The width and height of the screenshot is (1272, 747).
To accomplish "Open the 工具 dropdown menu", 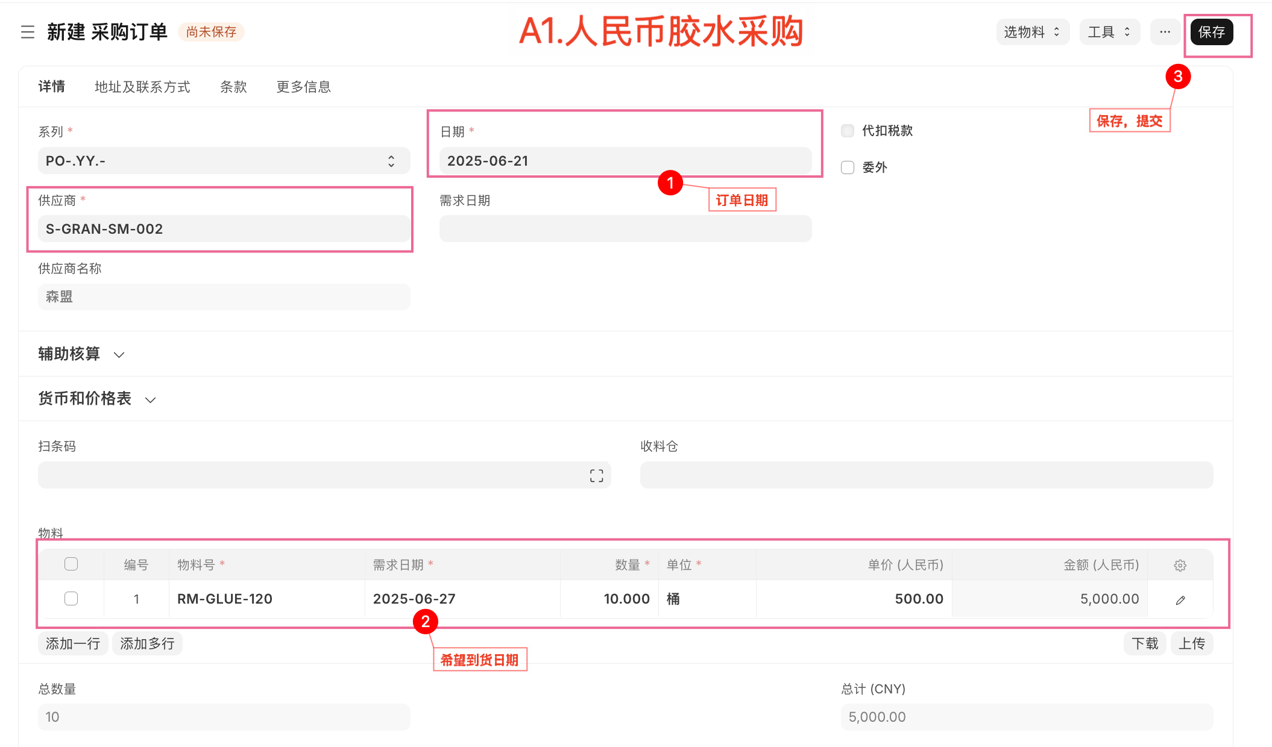I will pyautogui.click(x=1109, y=32).
